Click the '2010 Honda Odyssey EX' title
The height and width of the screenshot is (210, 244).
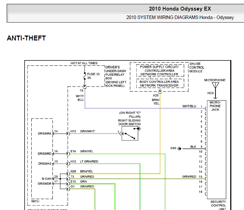pos(180,9)
